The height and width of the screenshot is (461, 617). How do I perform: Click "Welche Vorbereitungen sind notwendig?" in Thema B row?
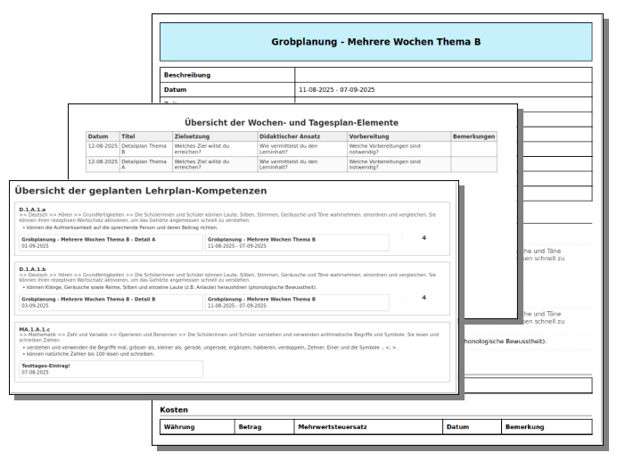coord(399,149)
